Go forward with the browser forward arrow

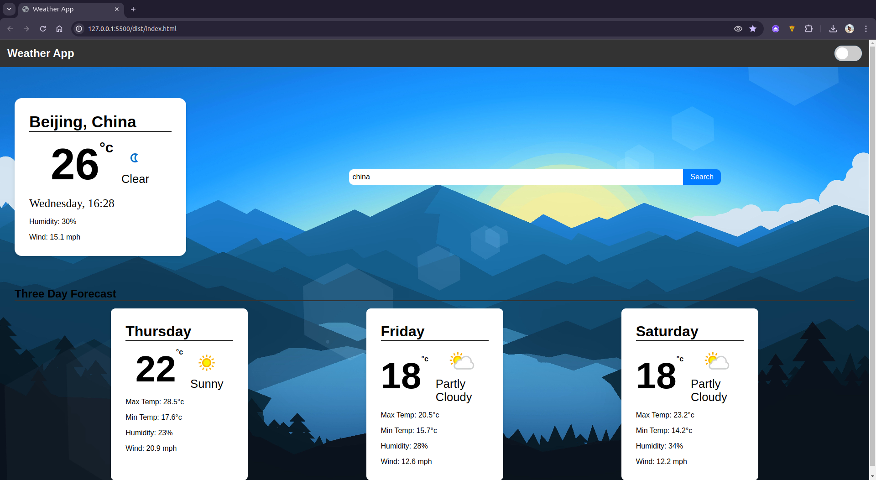coord(26,29)
